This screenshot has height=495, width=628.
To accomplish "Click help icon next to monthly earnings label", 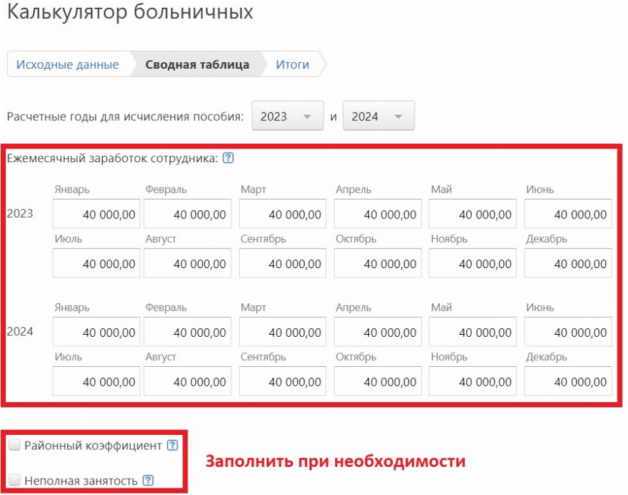I will tap(228, 158).
